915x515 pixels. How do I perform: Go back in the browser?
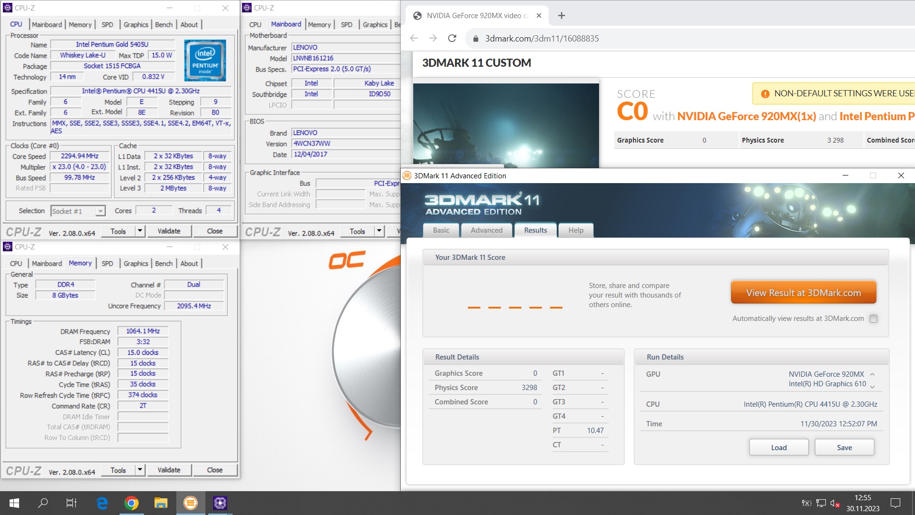pyautogui.click(x=414, y=39)
